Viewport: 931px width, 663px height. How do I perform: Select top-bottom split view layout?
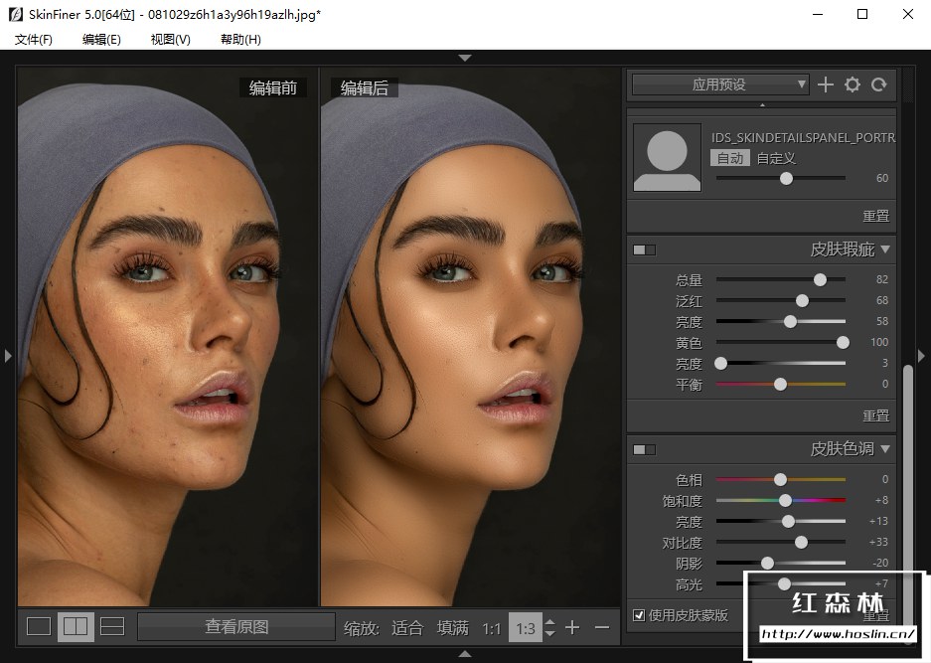[112, 626]
